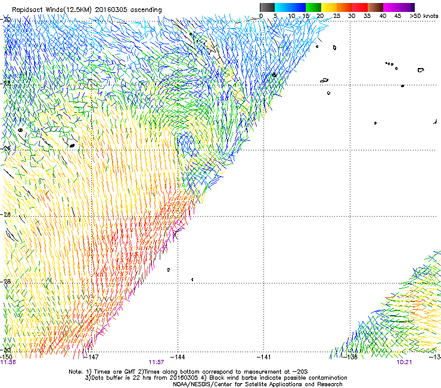Screen dimensions: 441x388
Task: Click the '-141' longitude axis label
Action: 264,357
